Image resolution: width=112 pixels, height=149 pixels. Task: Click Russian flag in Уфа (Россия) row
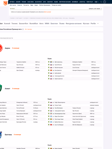pyautogui.click(x=51, y=111)
